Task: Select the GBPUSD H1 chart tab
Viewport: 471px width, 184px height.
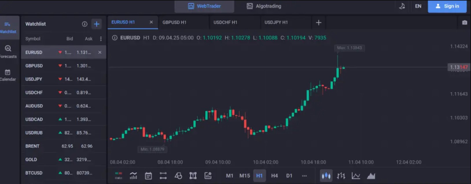Action: (184, 22)
